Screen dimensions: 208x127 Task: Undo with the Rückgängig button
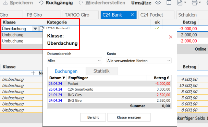tap(56, 3)
